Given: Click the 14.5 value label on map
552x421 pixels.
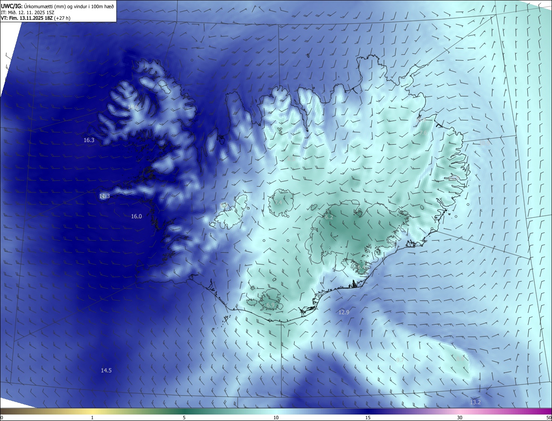Looking at the screenshot, I should [x=106, y=371].
